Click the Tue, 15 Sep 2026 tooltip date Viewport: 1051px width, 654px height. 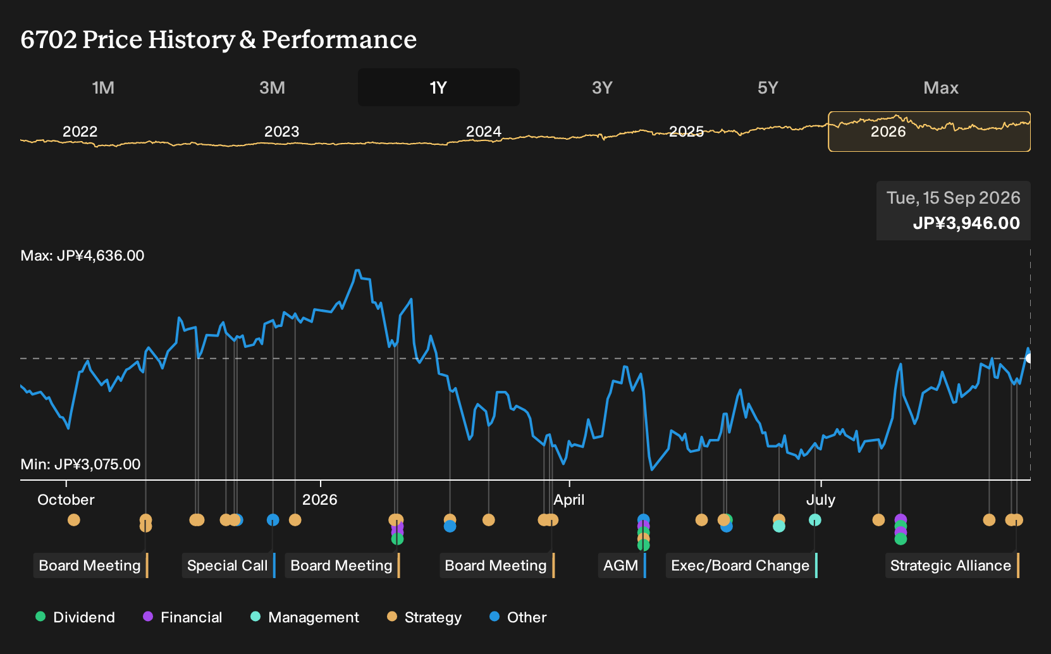click(x=953, y=198)
